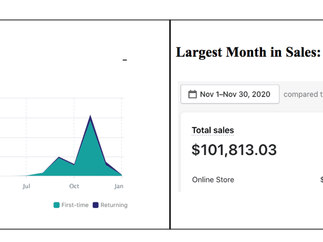Image resolution: width=323 pixels, height=242 pixels.
Task: Click the teal First-time legend swatch
Action: tap(57, 205)
